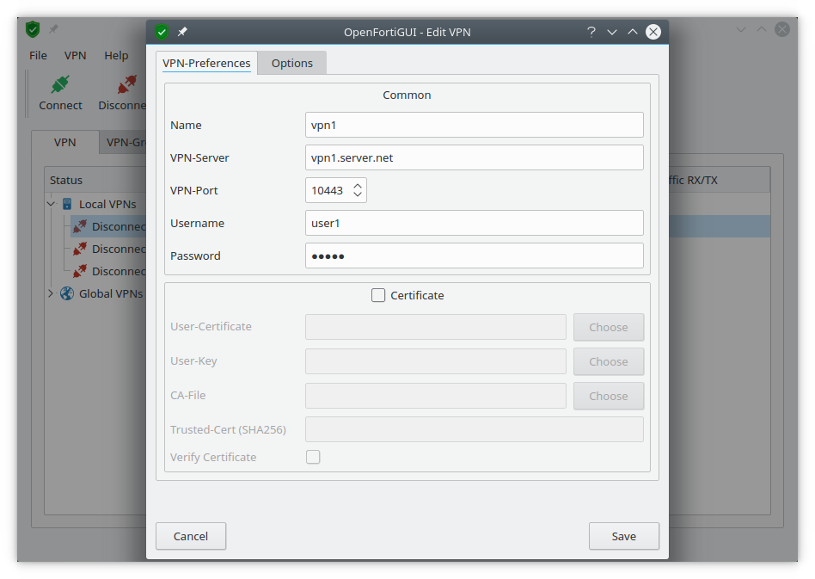Click the VPN-Server input field

click(x=474, y=157)
